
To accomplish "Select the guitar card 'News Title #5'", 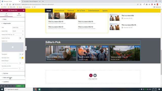I will [x=93, y=53].
